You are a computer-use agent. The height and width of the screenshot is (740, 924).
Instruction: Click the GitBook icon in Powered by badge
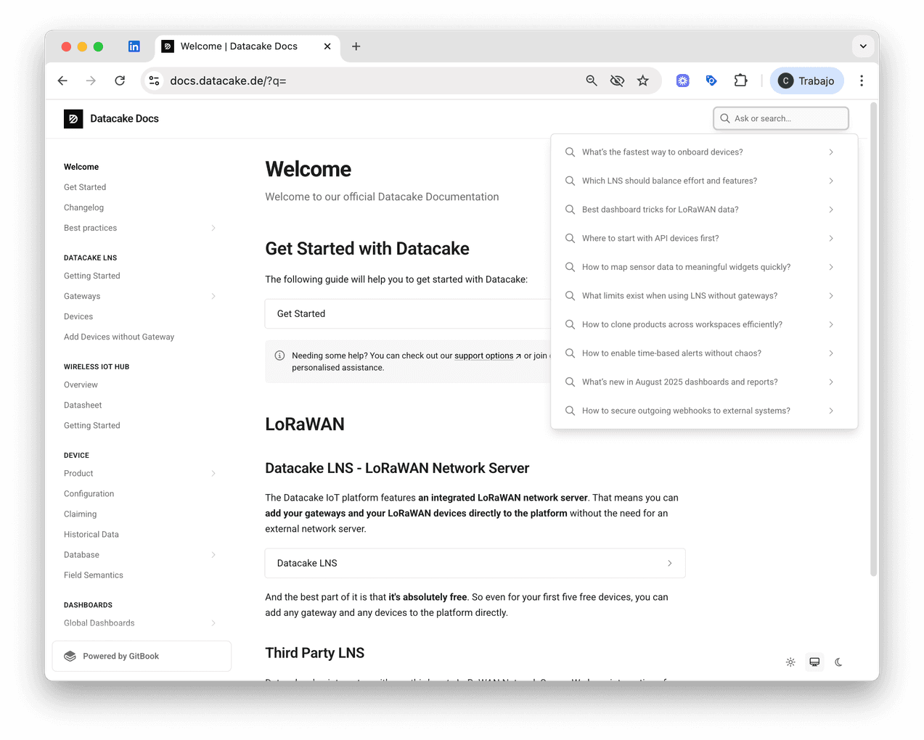click(70, 656)
